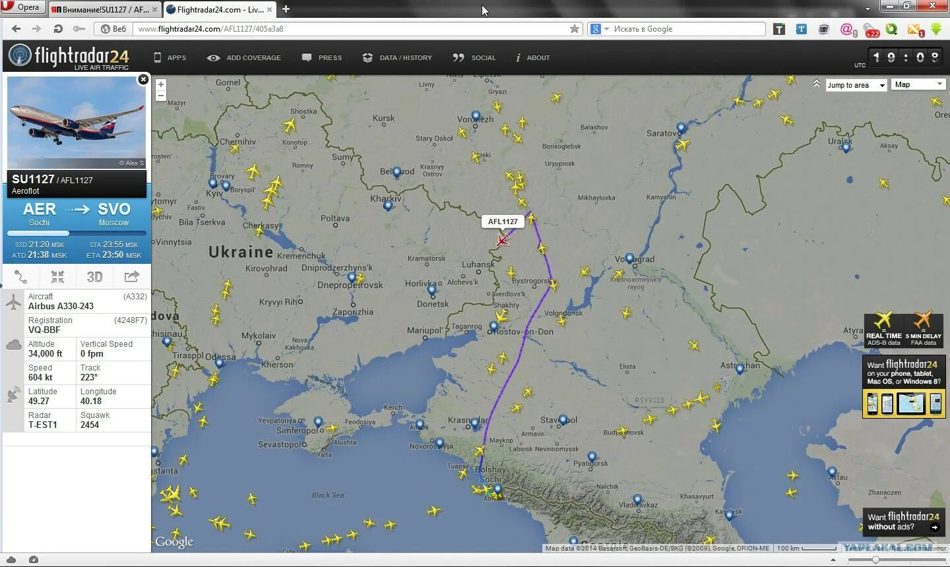
Task: Open the ABOUT menu item
Action: 532,58
